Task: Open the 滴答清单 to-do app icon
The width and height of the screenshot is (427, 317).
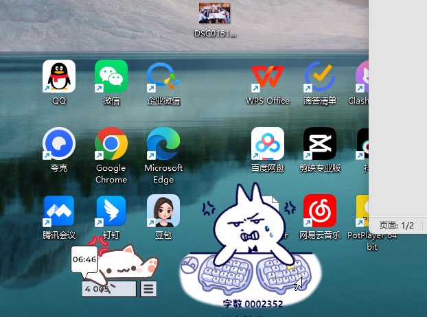Action: (320, 76)
